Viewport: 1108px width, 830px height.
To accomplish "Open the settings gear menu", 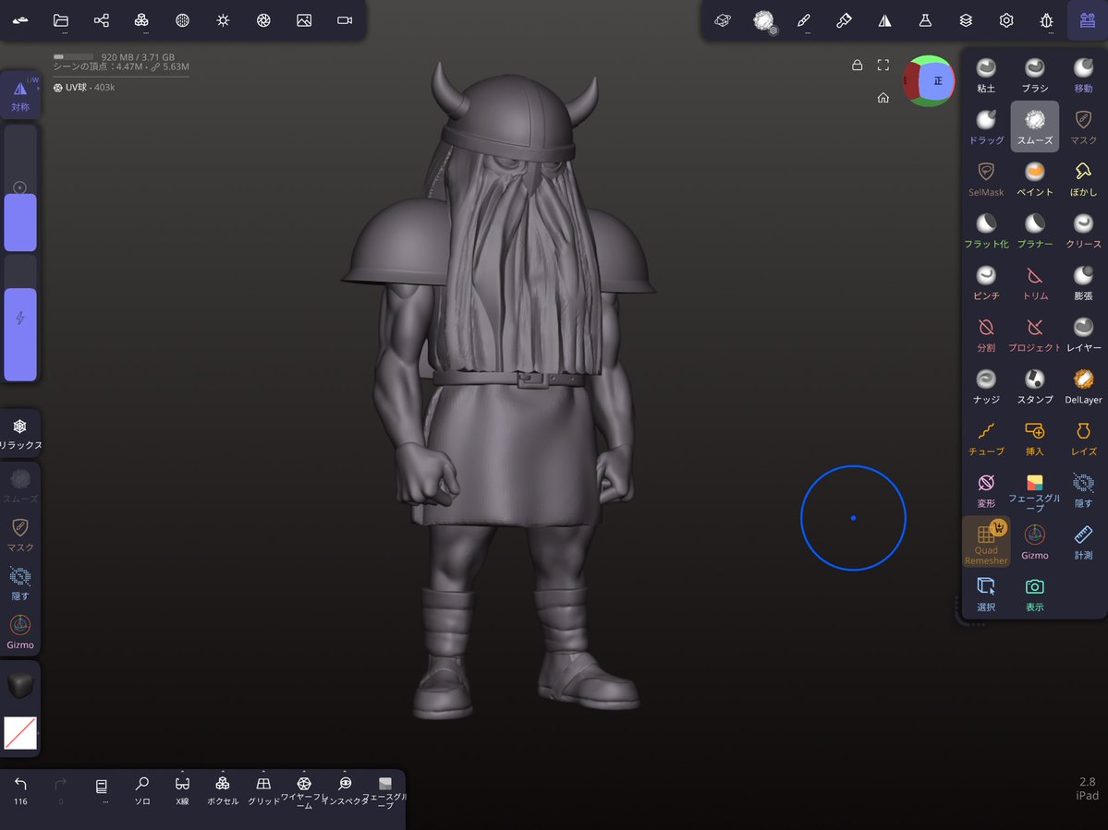I will [x=1006, y=20].
